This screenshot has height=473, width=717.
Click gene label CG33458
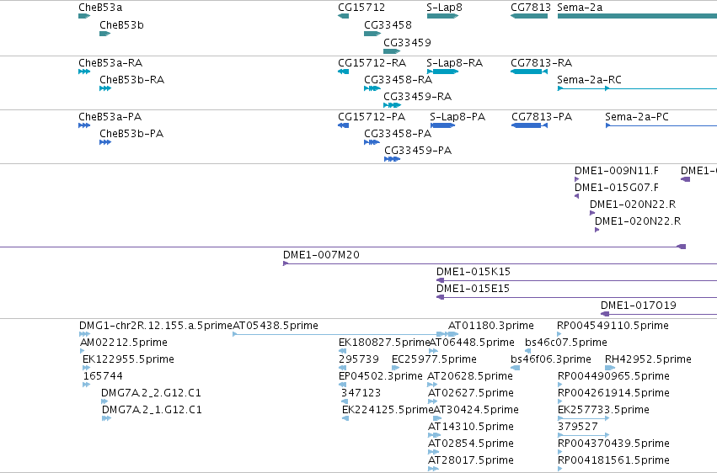point(388,25)
